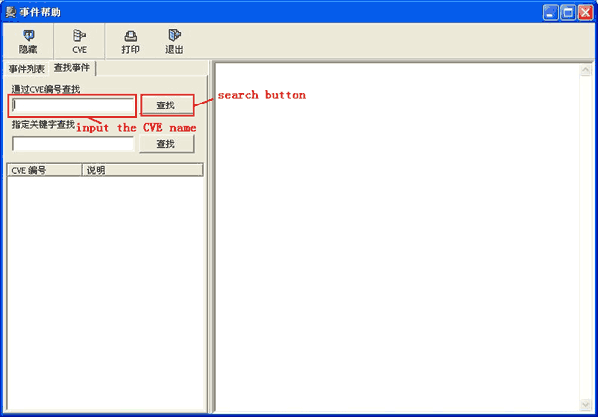
Task: Click the scroll down arrow in the right pane
Action: coord(586,404)
